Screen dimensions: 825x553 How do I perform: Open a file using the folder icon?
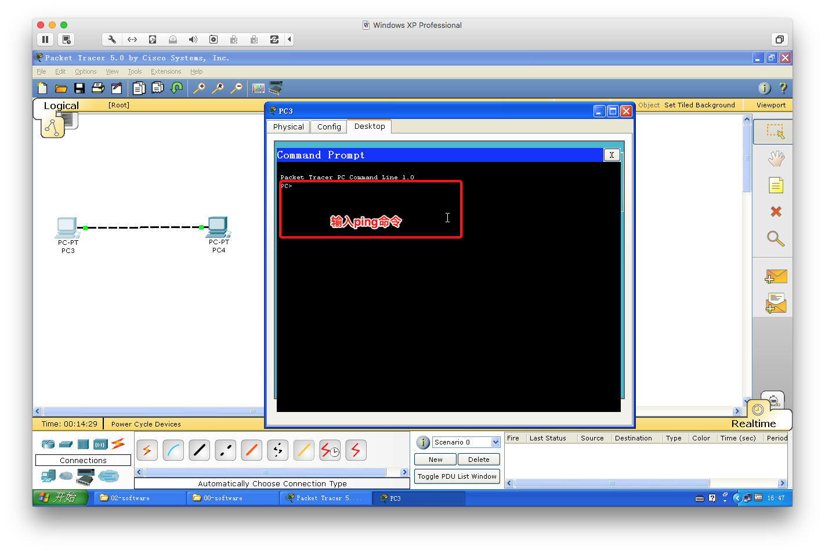[61, 88]
